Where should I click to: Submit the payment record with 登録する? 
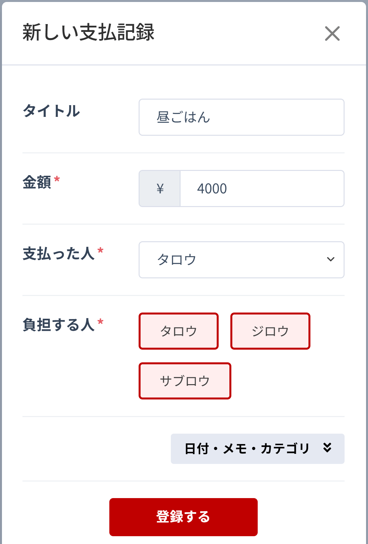click(x=183, y=516)
